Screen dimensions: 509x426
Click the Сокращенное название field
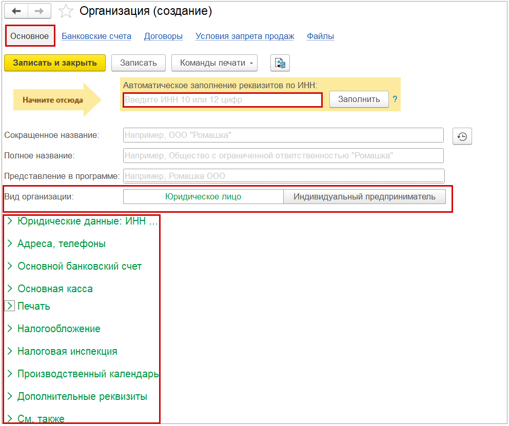[x=283, y=135]
